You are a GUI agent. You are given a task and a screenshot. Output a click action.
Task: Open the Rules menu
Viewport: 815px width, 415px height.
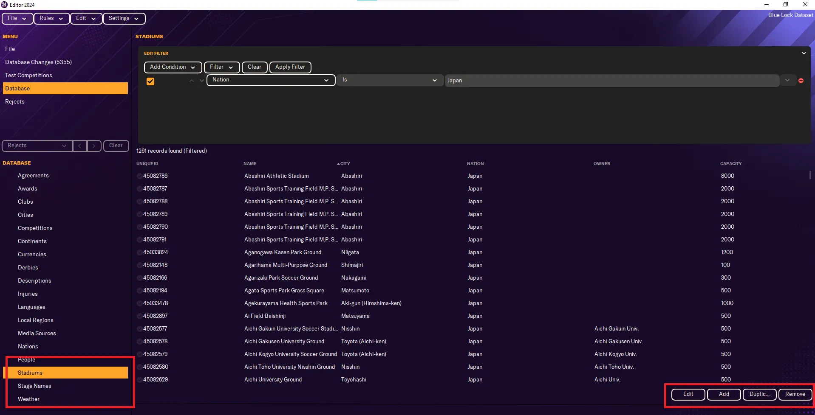click(x=51, y=18)
